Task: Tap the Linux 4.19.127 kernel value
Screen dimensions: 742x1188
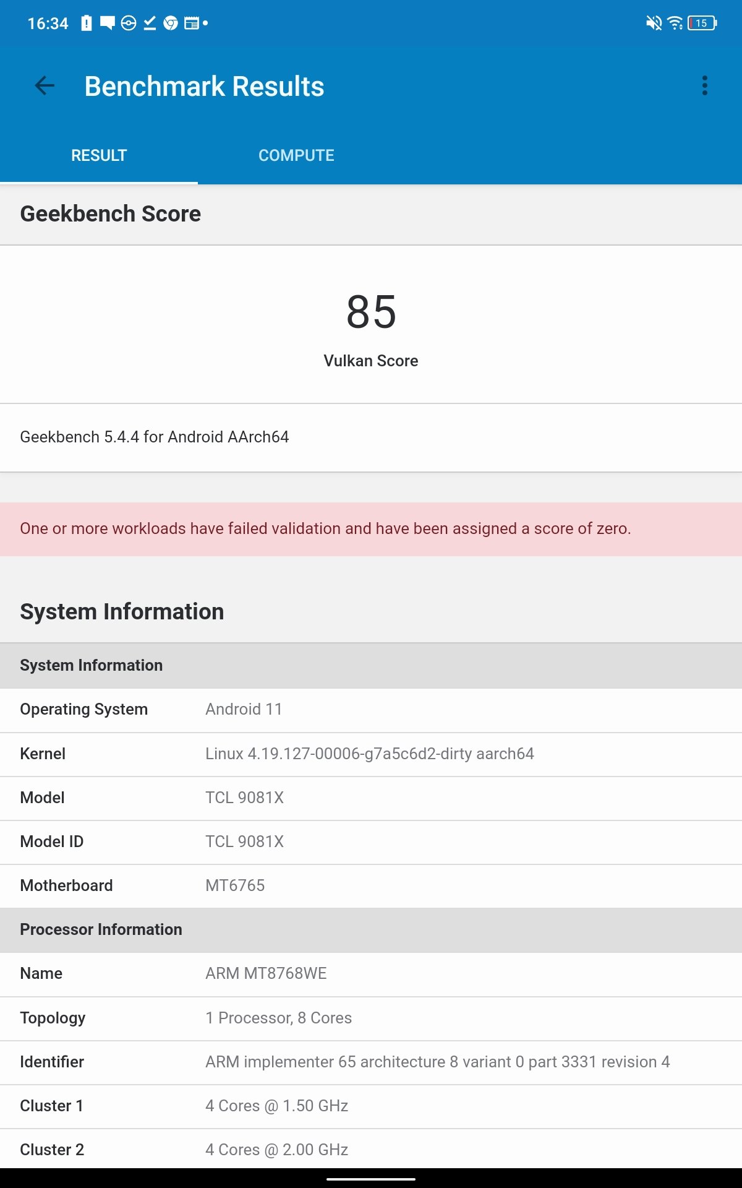Action: (370, 754)
